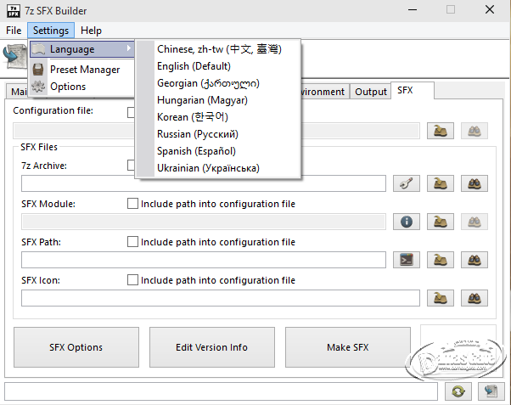Select Russian language
This screenshot has width=511, height=405.
[198, 134]
